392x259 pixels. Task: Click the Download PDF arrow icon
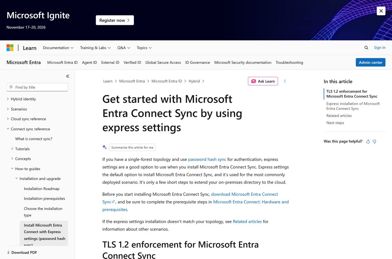(8, 252)
